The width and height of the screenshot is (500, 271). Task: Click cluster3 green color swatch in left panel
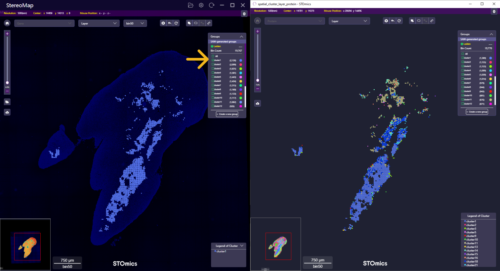coord(241,69)
